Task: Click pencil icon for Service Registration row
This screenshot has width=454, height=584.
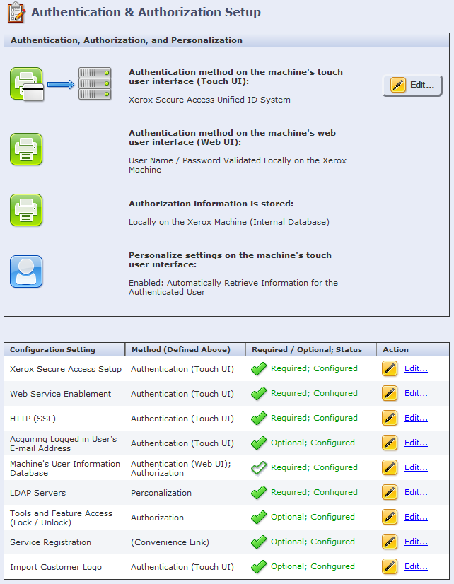Action: (390, 542)
